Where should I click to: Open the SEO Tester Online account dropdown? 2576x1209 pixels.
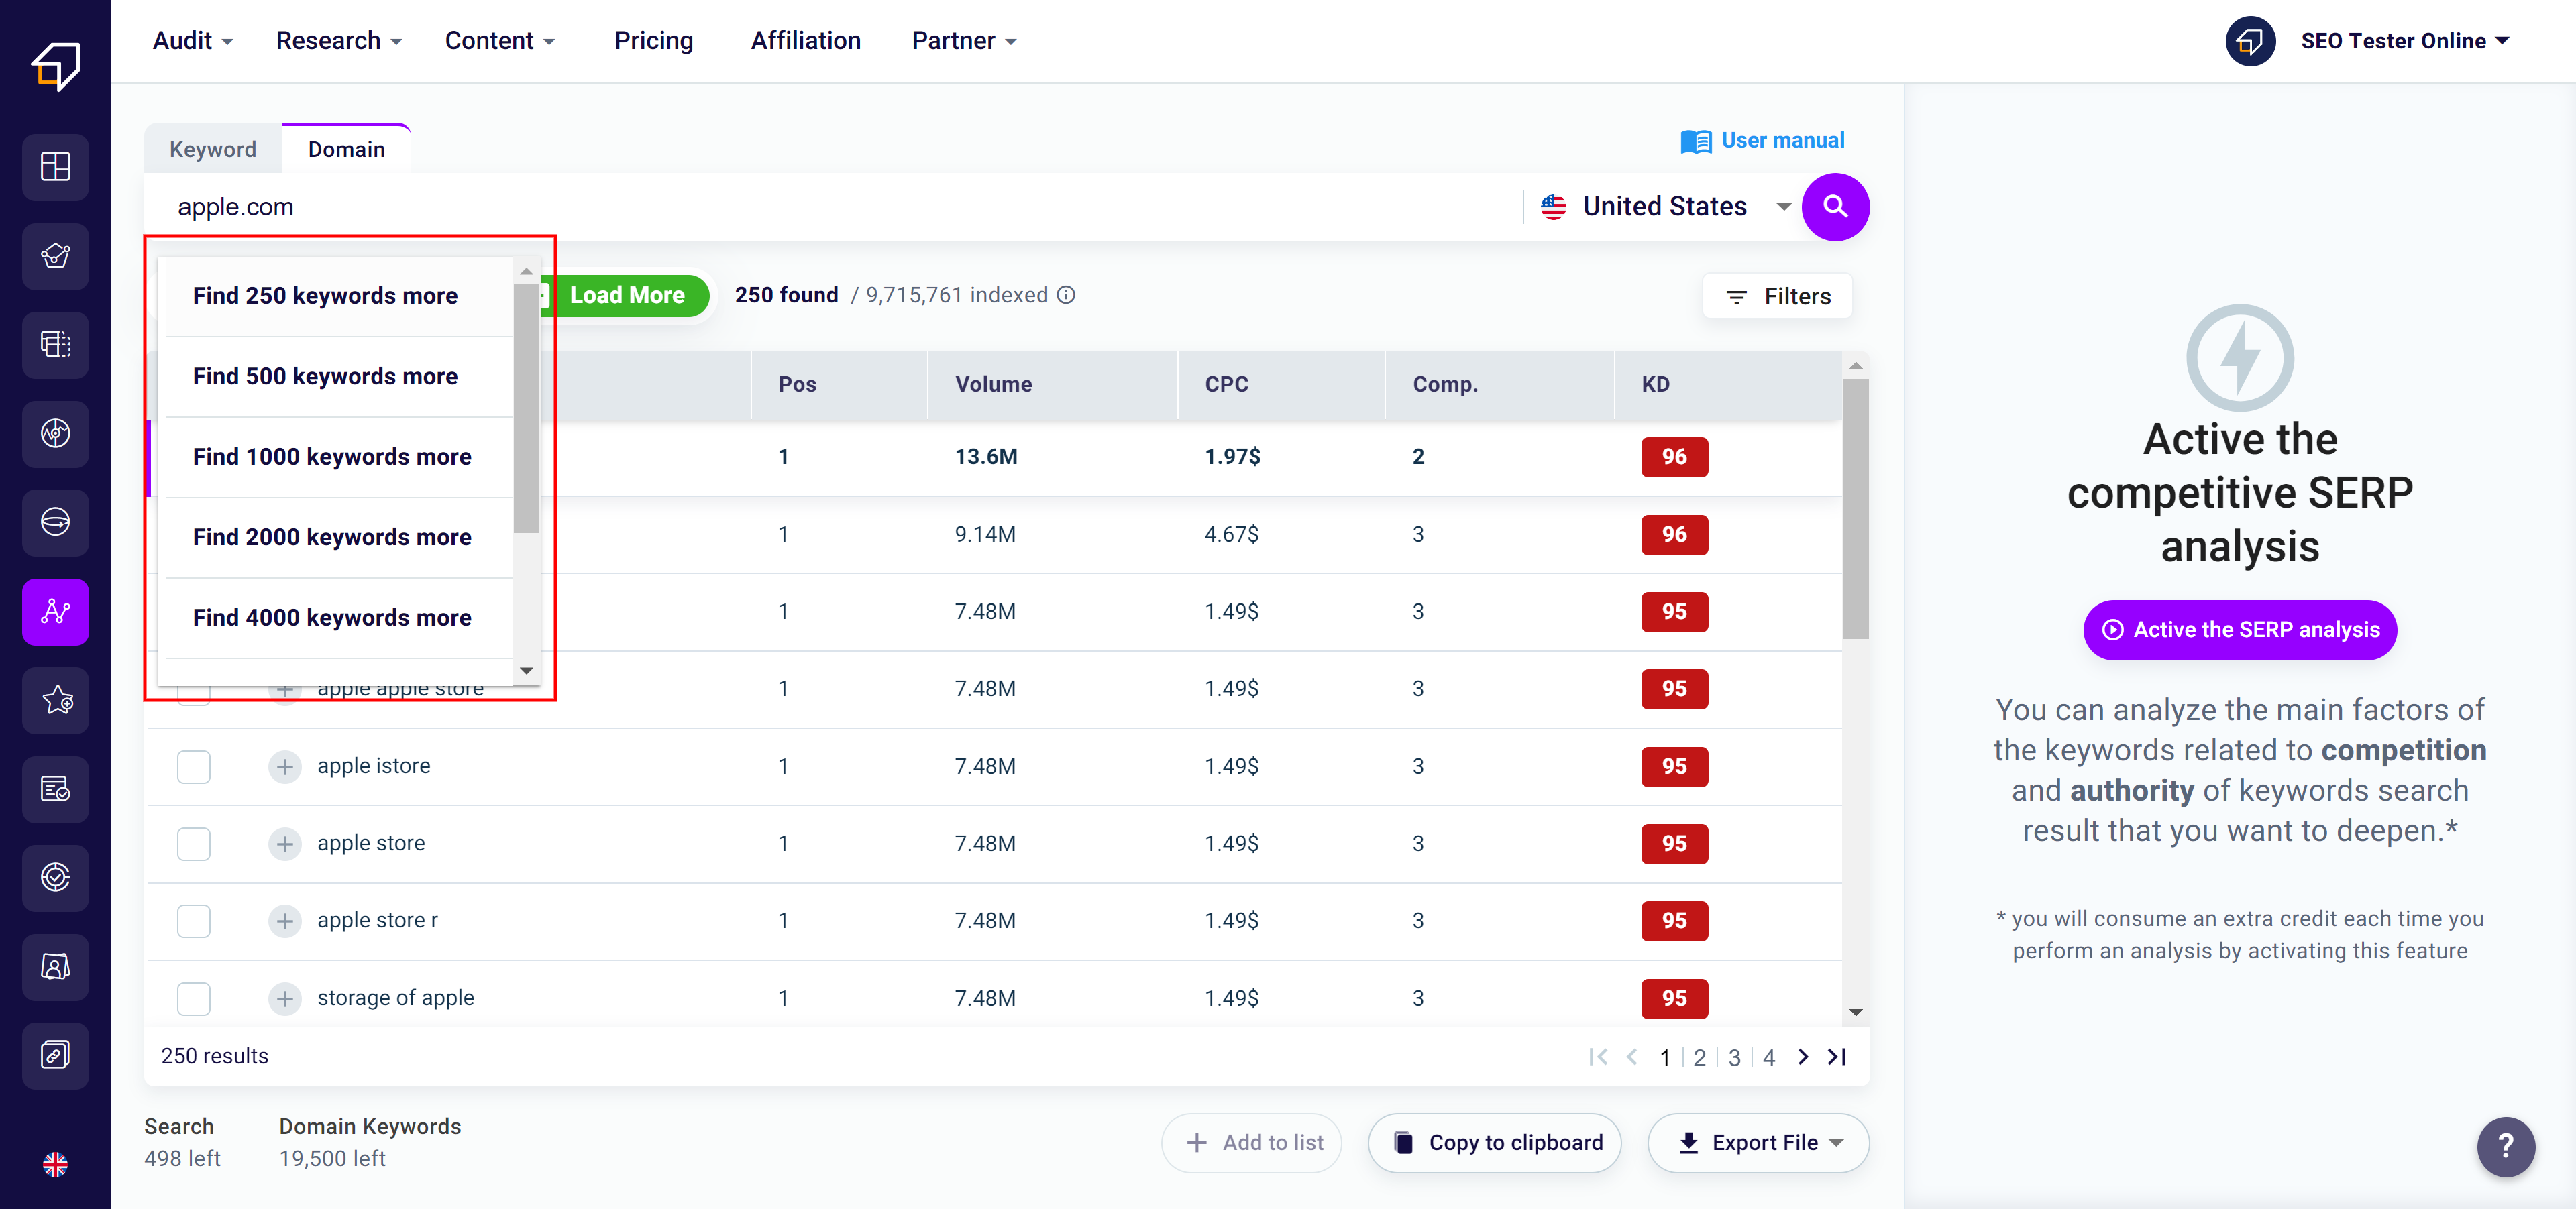[x=2405, y=41]
